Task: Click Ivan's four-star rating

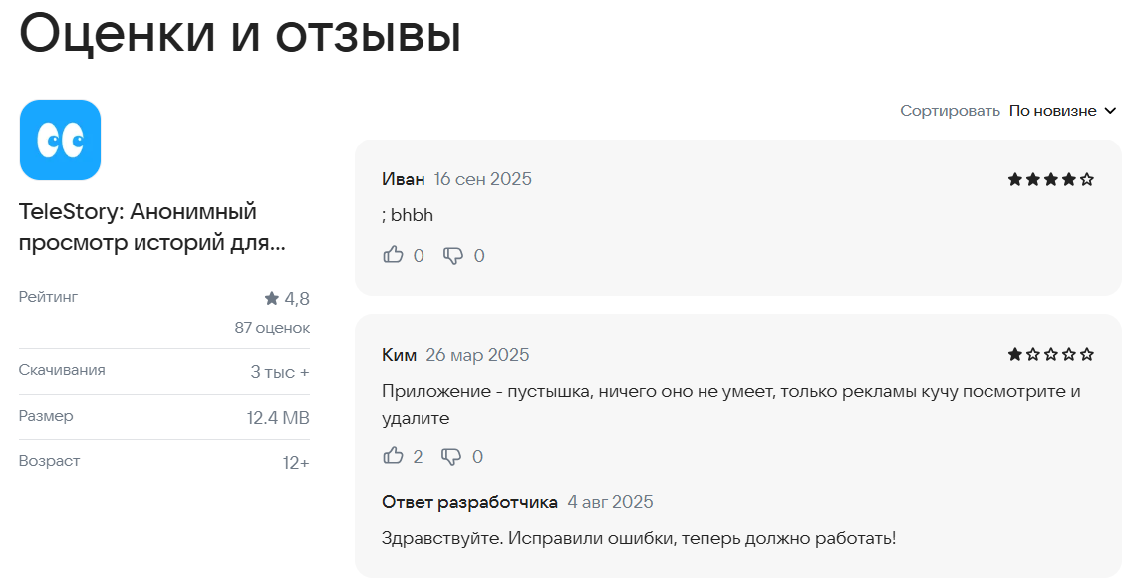Action: click(1050, 179)
